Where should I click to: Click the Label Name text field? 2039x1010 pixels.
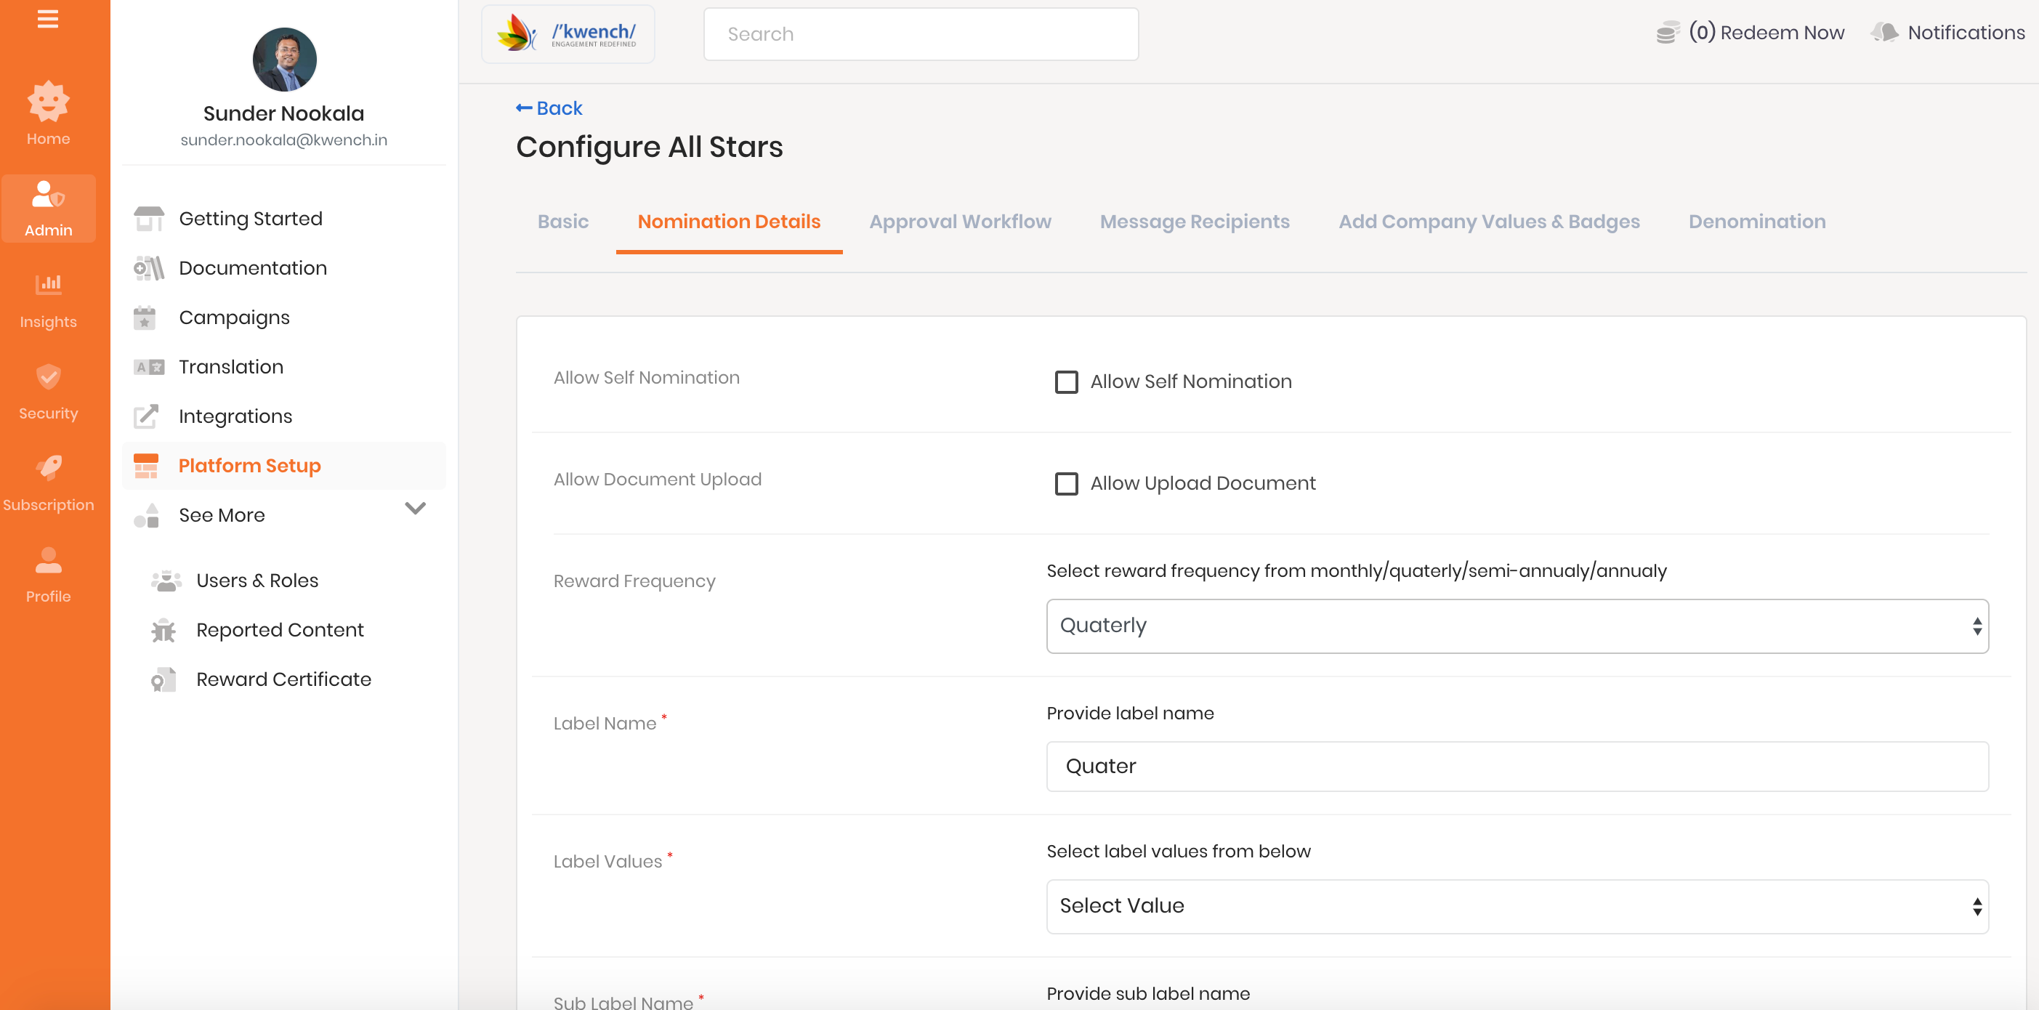click(1516, 765)
